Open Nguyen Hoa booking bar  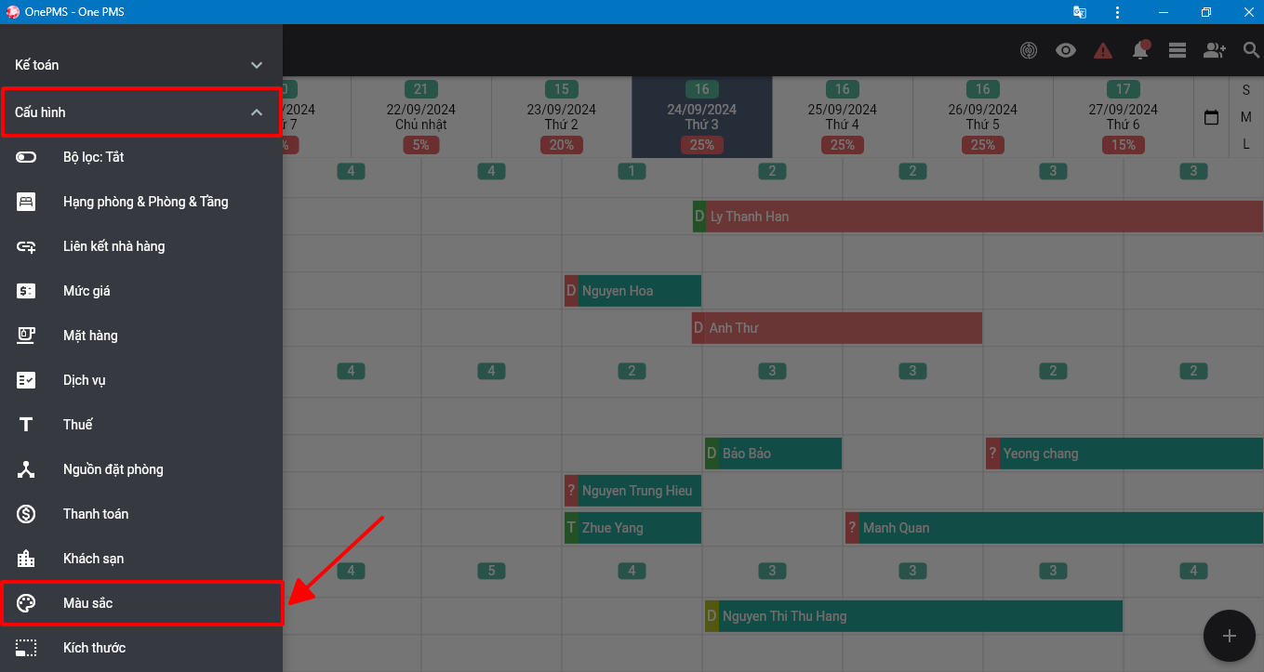tap(632, 291)
